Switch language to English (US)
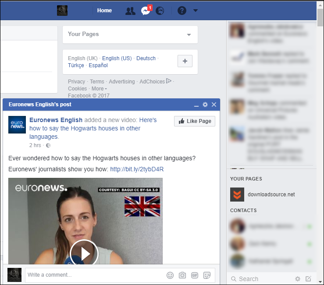This screenshot has width=324, height=285. click(x=117, y=58)
